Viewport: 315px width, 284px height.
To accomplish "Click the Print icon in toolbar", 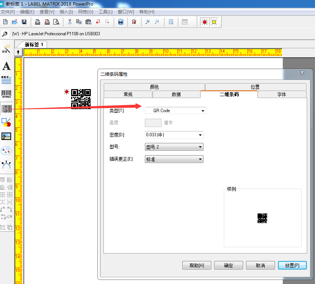I will [x=37, y=22].
